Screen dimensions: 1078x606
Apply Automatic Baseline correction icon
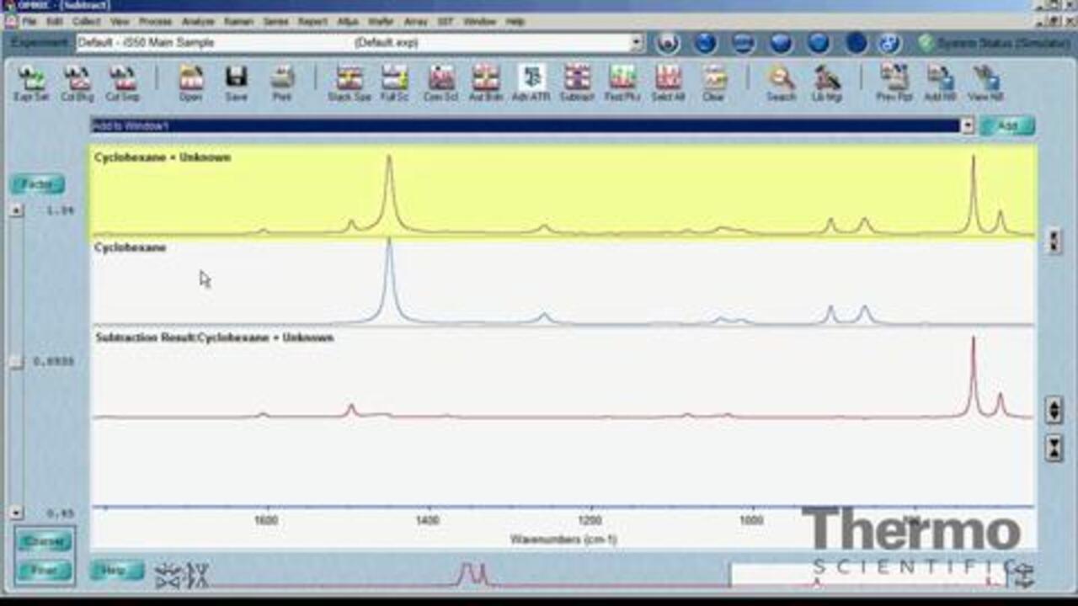click(486, 82)
